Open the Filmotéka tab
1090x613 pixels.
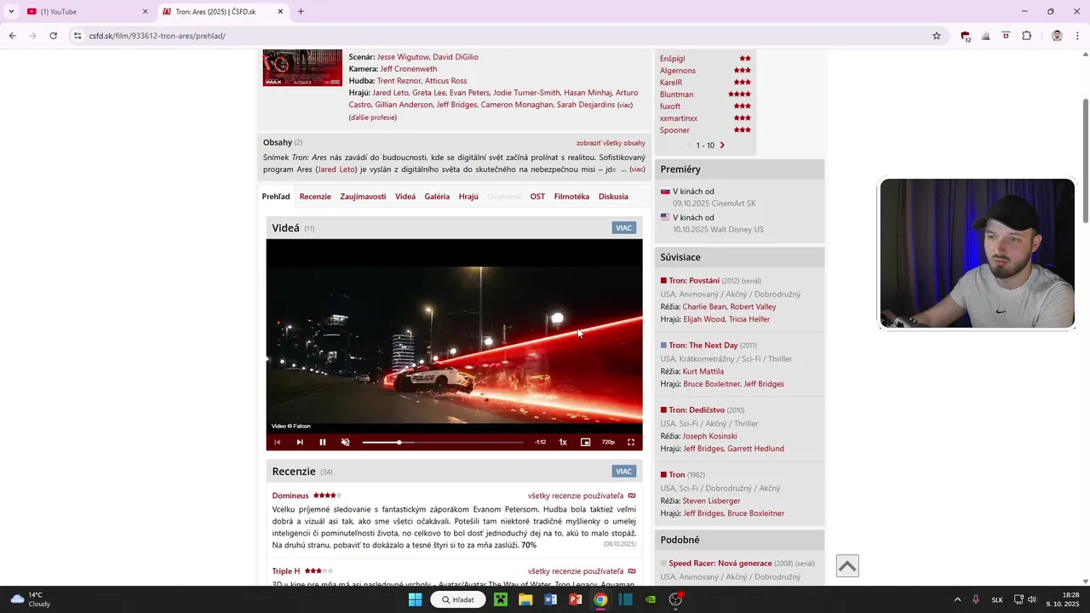click(571, 197)
